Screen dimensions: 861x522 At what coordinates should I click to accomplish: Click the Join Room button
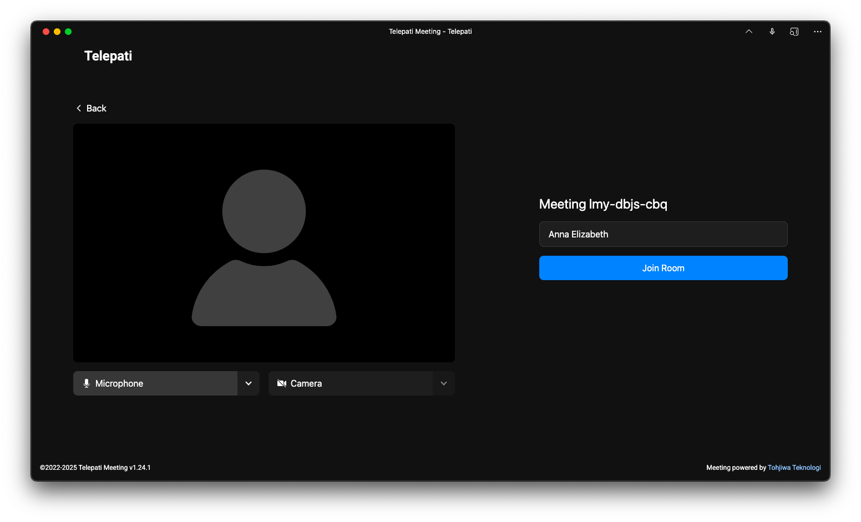663,268
